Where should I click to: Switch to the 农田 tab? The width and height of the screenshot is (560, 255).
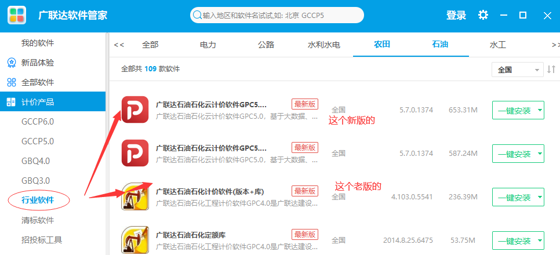(382, 45)
